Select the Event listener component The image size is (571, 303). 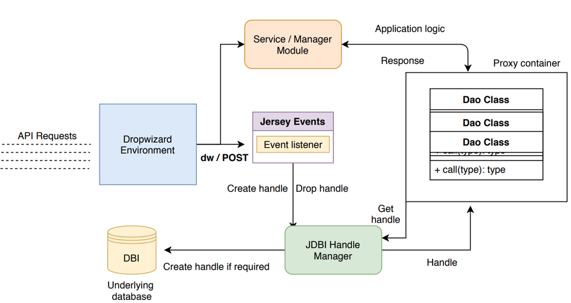click(x=292, y=144)
